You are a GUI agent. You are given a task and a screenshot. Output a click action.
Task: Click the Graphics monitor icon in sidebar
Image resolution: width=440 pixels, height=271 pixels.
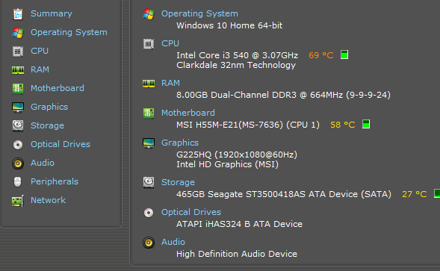coord(18,108)
